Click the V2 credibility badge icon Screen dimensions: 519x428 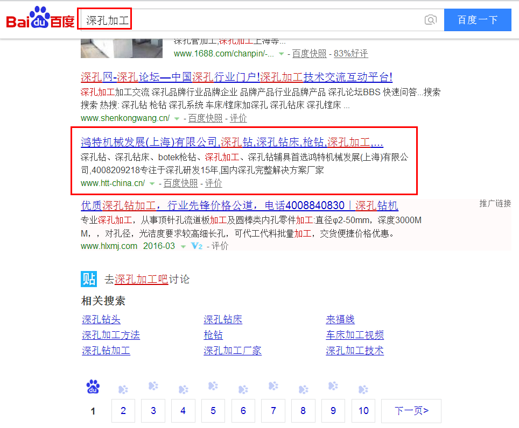coord(197,246)
